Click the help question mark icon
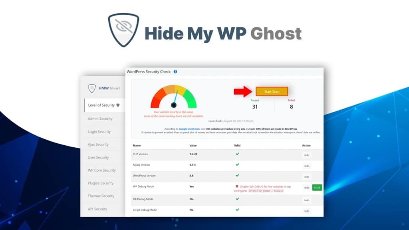409x230 pixels. tap(175, 72)
